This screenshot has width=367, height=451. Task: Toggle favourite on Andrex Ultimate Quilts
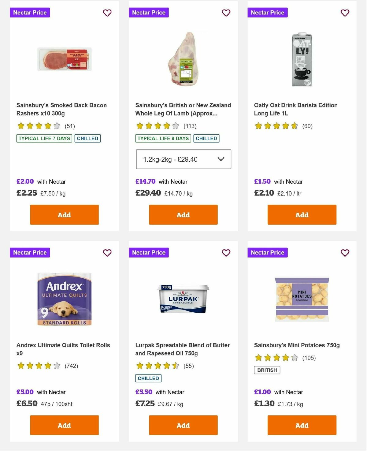(107, 253)
